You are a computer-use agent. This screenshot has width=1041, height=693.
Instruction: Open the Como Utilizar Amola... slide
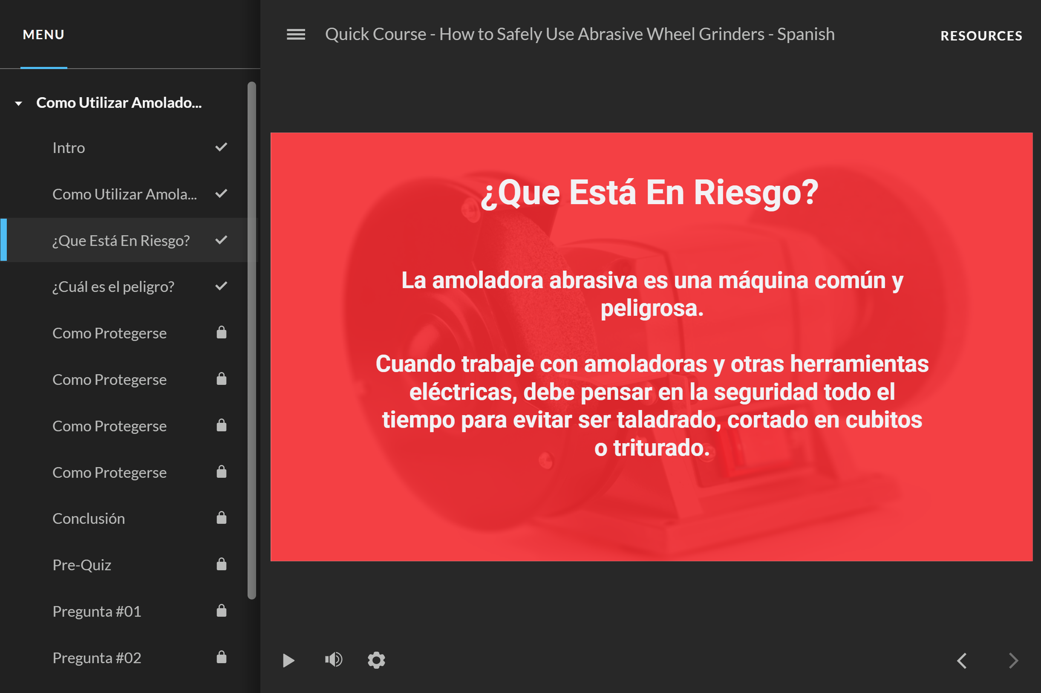(x=128, y=194)
